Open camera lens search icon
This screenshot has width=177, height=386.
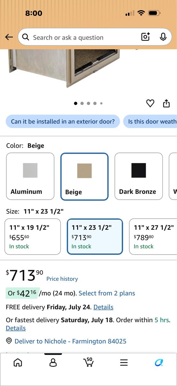(x=146, y=37)
